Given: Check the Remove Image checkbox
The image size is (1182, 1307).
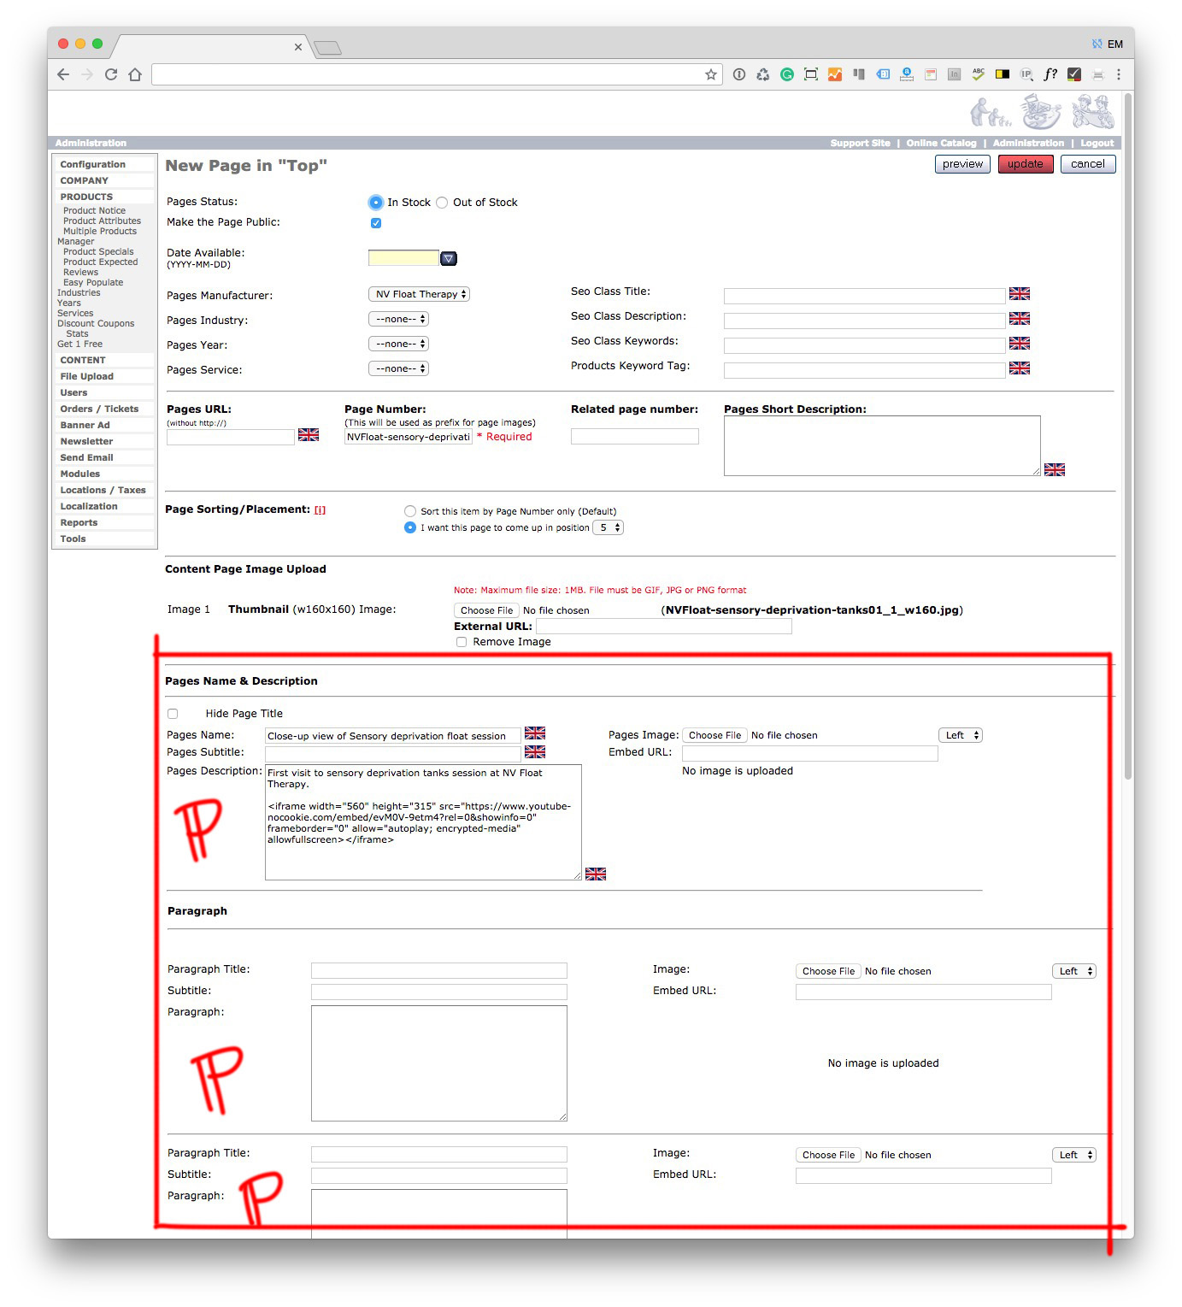Looking at the screenshot, I should pos(462,642).
